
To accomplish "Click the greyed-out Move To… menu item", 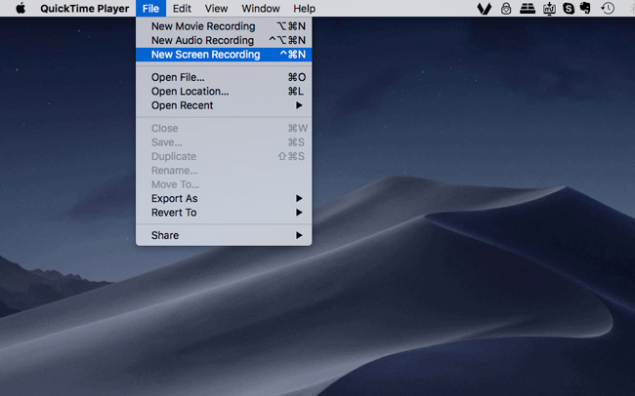I will point(224,184).
